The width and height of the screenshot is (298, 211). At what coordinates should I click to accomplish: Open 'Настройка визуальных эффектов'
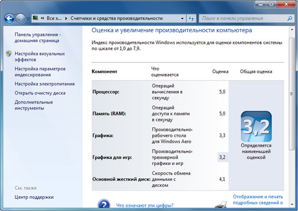pos(40,57)
